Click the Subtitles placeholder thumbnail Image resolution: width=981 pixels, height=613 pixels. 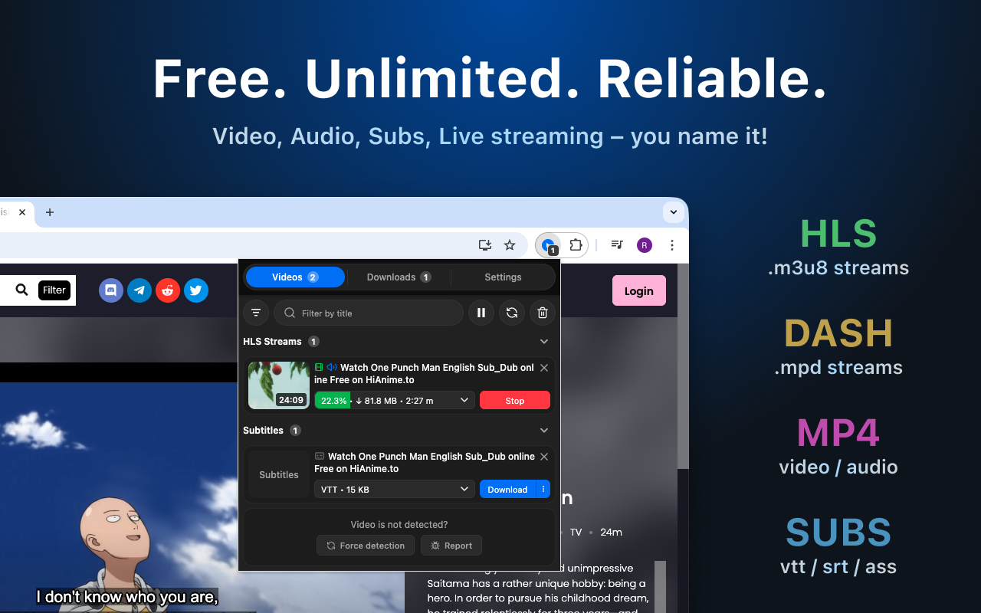click(279, 474)
